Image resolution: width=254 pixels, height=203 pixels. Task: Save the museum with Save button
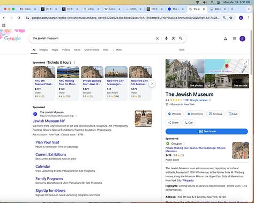click(x=233, y=114)
